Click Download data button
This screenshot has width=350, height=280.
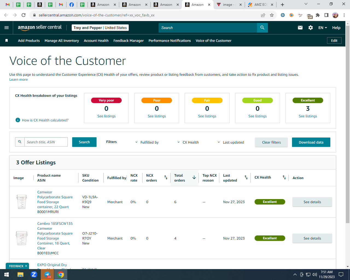pyautogui.click(x=311, y=142)
